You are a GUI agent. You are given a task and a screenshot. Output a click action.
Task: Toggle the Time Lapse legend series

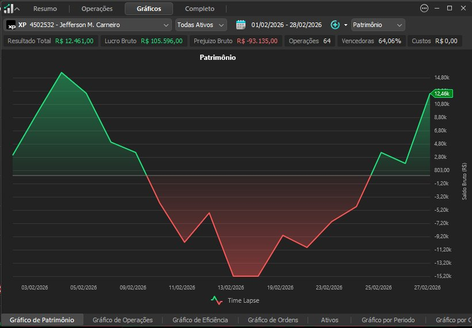(x=235, y=300)
